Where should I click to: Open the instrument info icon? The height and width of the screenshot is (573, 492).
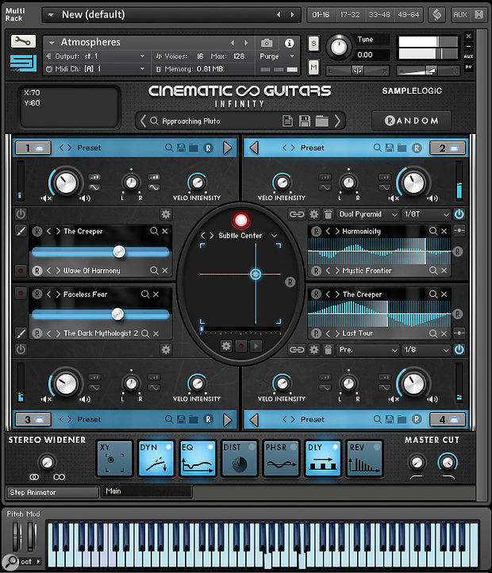coord(290,43)
